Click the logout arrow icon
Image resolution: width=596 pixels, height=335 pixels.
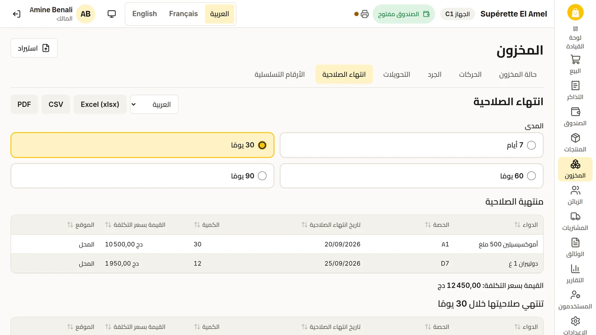point(16,14)
